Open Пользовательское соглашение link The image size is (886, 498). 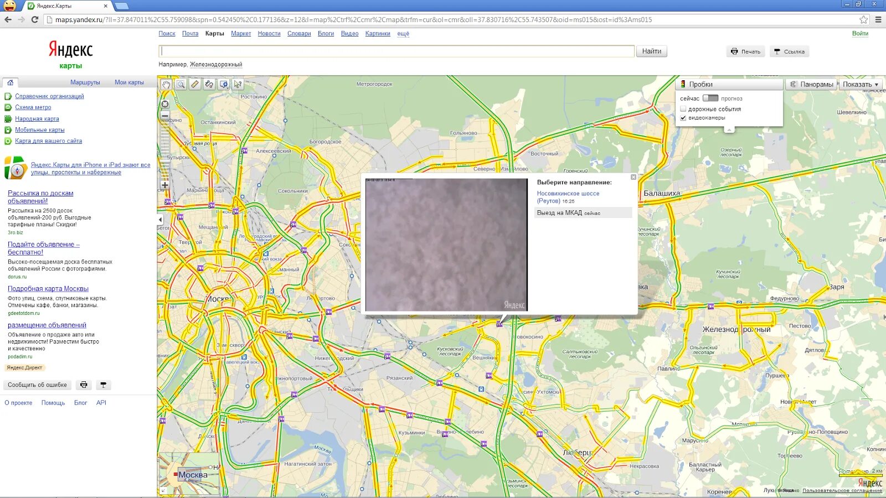(842, 491)
